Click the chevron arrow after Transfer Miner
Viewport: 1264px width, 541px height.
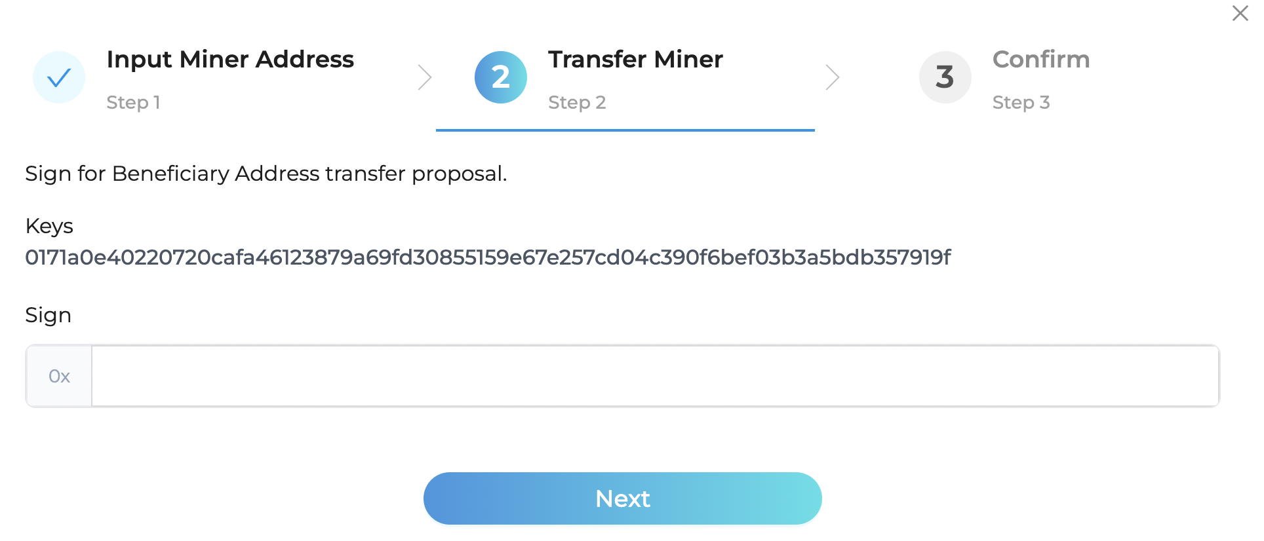pos(833,77)
